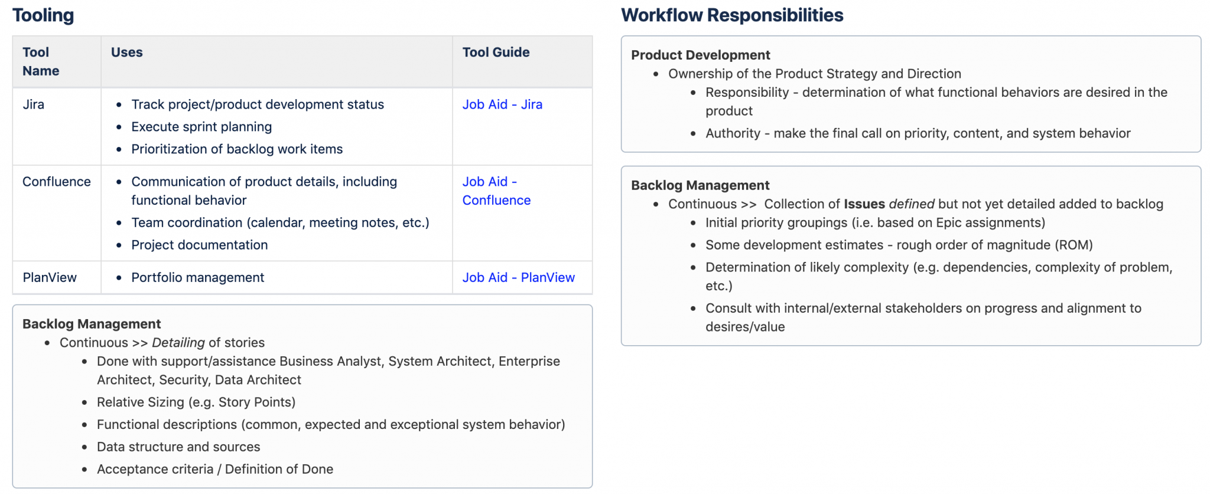Select the Jira tool name cell
The width and height of the screenshot is (1210, 495).
(33, 104)
